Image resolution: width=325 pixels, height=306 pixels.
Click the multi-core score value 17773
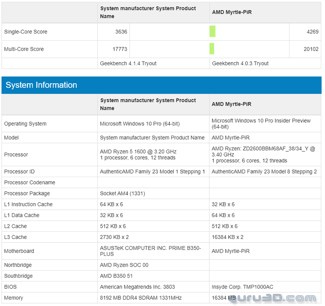click(x=120, y=49)
